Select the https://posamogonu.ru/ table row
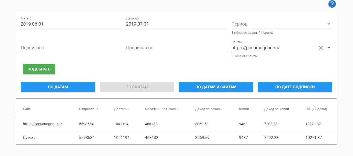The image size is (353, 156). [43, 124]
